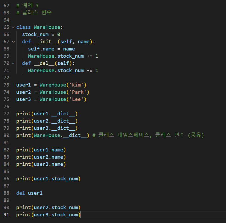Click 'print(user2.name)' line
The image size is (226, 223).
[x=41, y=157]
